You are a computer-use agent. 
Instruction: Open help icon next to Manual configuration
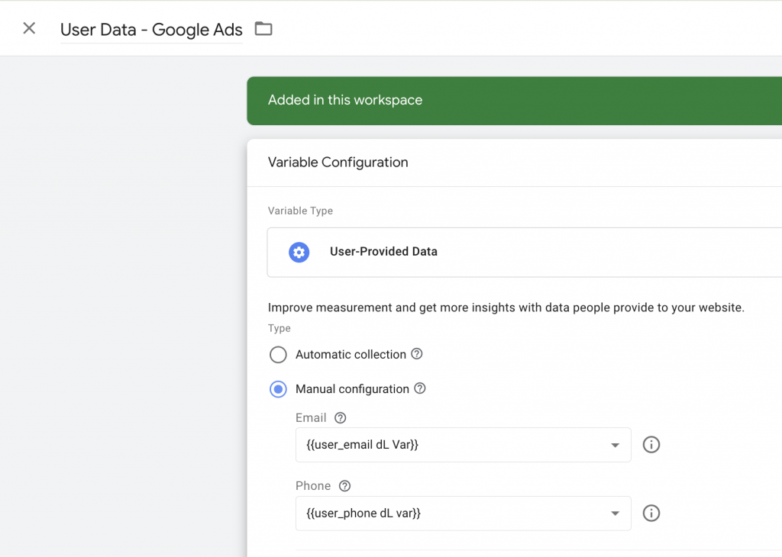pos(420,388)
